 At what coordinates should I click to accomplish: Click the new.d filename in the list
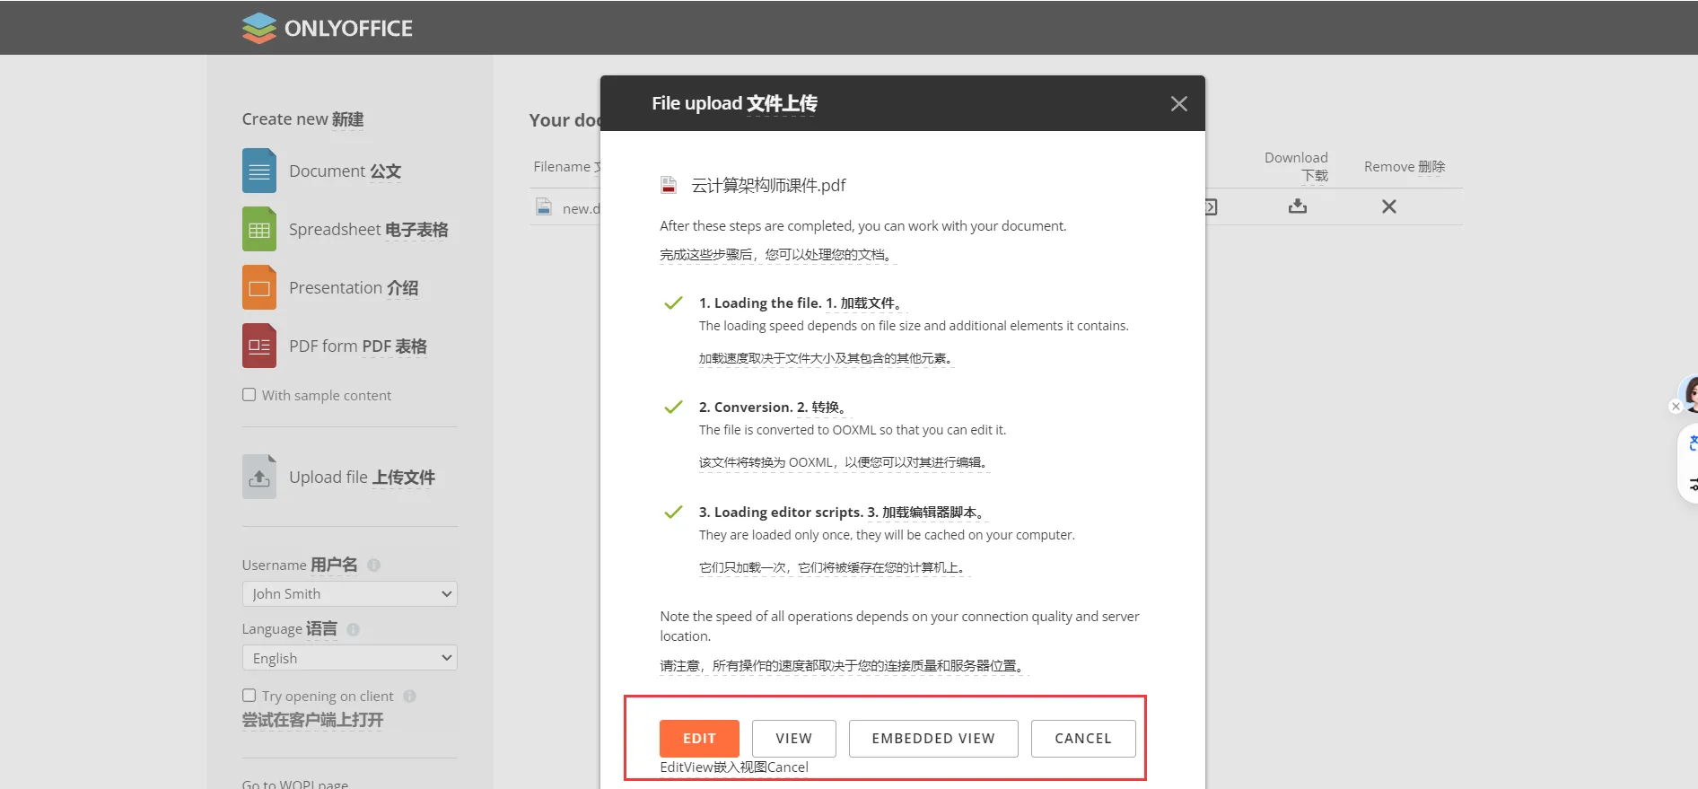pos(581,208)
